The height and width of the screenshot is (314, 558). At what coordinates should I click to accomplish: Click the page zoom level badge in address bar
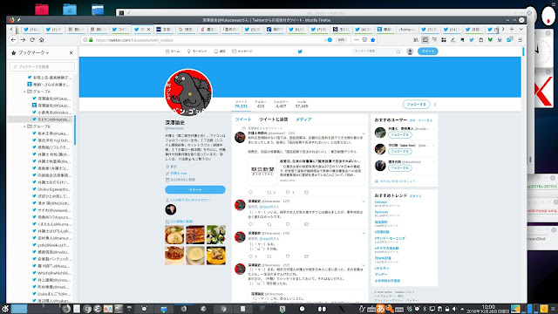point(341,40)
